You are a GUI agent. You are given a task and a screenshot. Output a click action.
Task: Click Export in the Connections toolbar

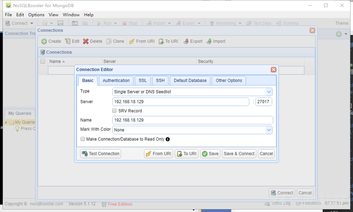[x=193, y=41]
